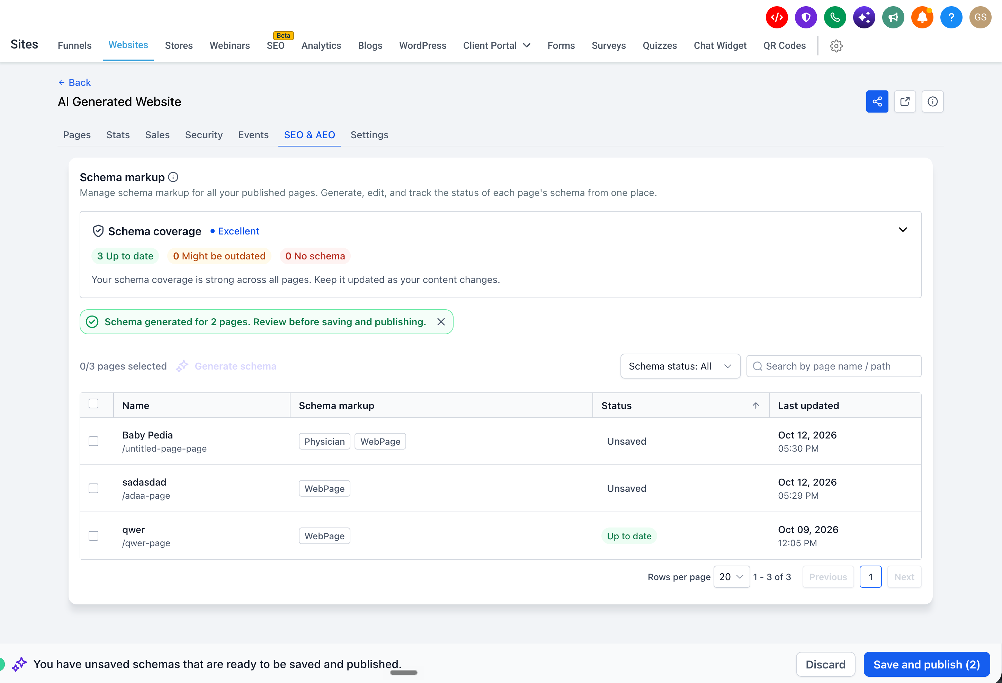Focus the search by page name field
The image size is (1002, 683).
(833, 366)
